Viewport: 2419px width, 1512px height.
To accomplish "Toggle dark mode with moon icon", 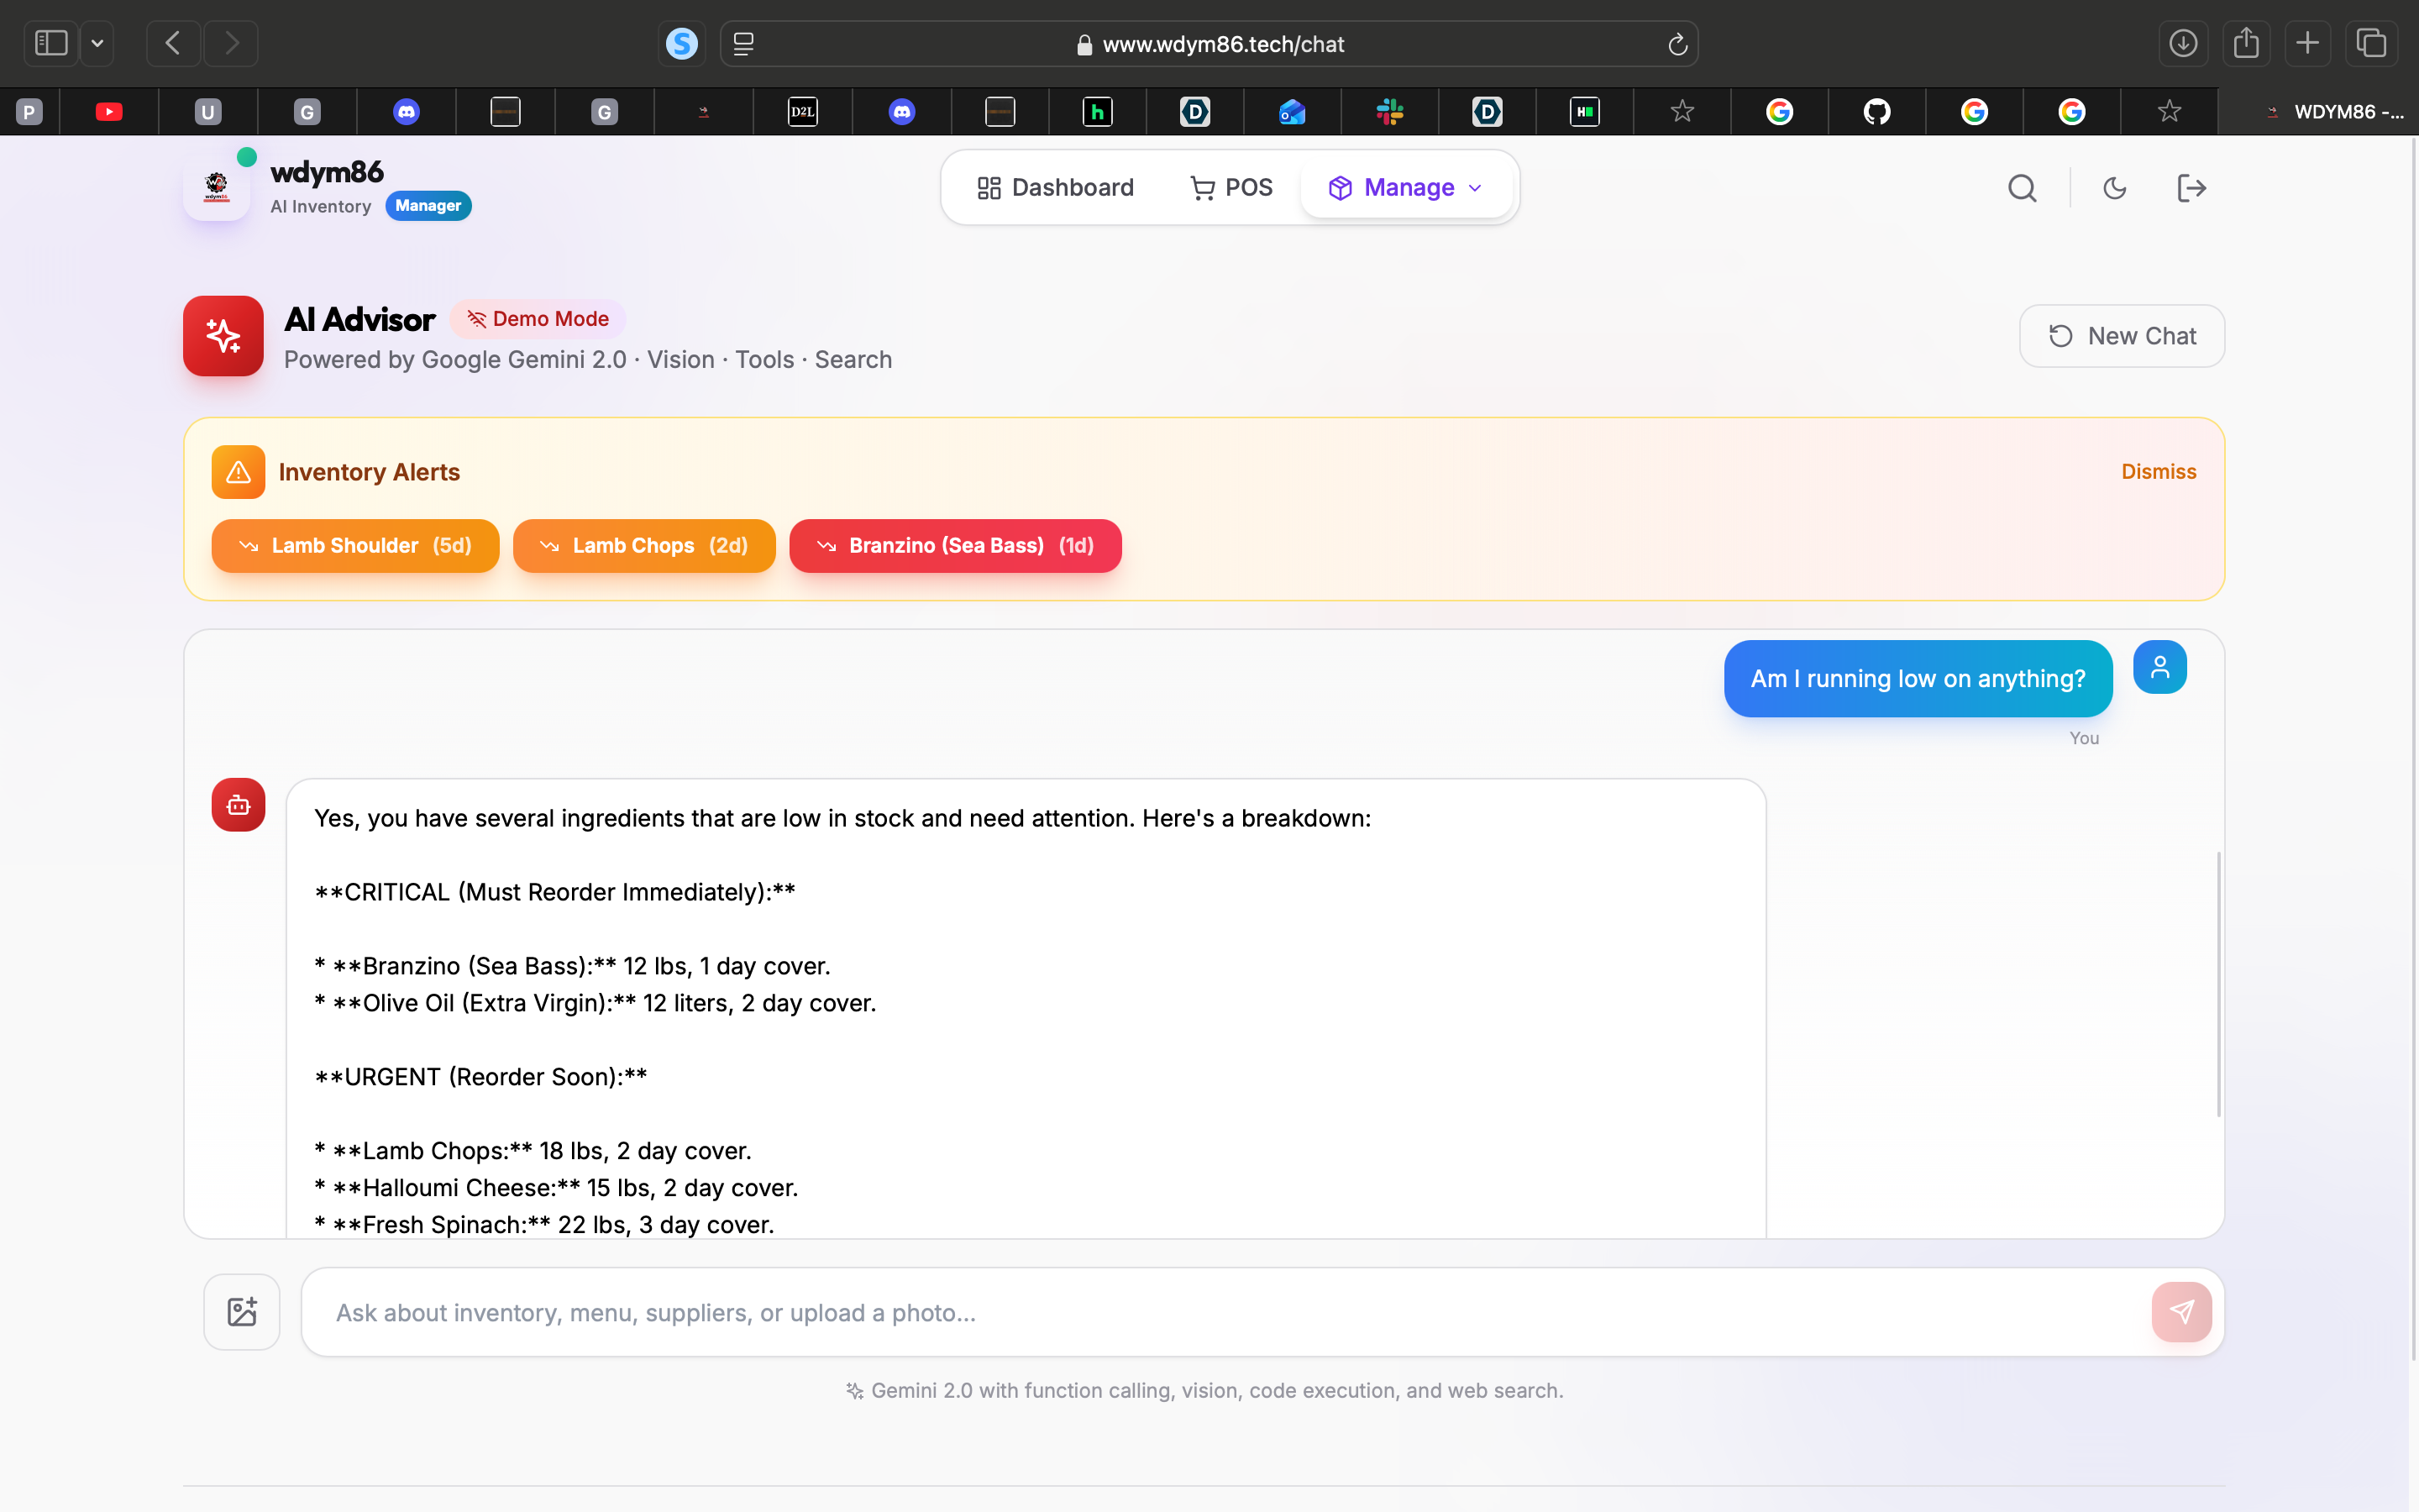I will 2114,188.
